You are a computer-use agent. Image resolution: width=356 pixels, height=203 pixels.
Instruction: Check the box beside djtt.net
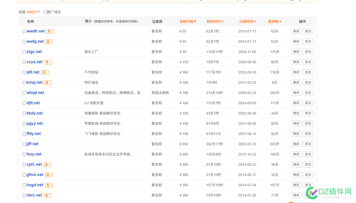[24, 103]
